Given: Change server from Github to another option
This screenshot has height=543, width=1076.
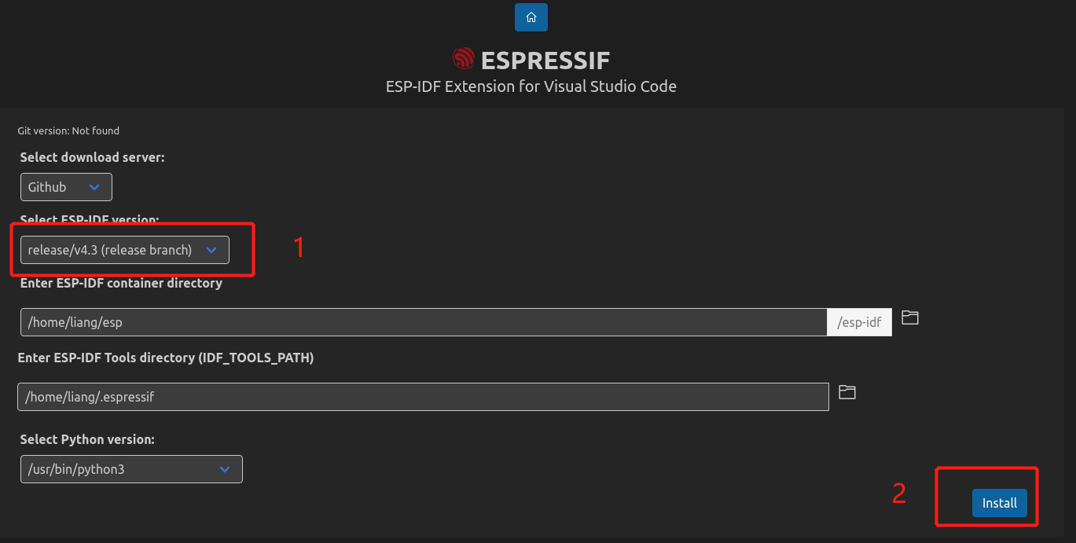Looking at the screenshot, I should pyautogui.click(x=66, y=187).
